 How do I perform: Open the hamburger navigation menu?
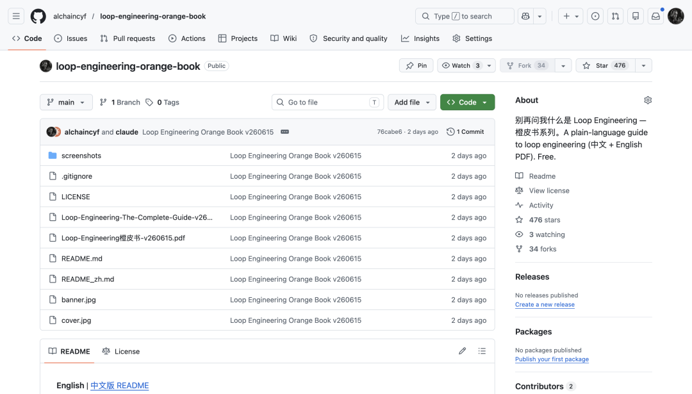coord(16,16)
